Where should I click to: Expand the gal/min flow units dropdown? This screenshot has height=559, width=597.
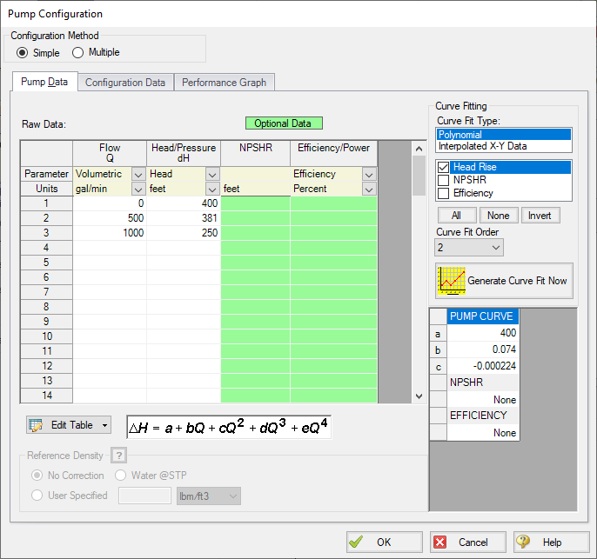coord(138,189)
